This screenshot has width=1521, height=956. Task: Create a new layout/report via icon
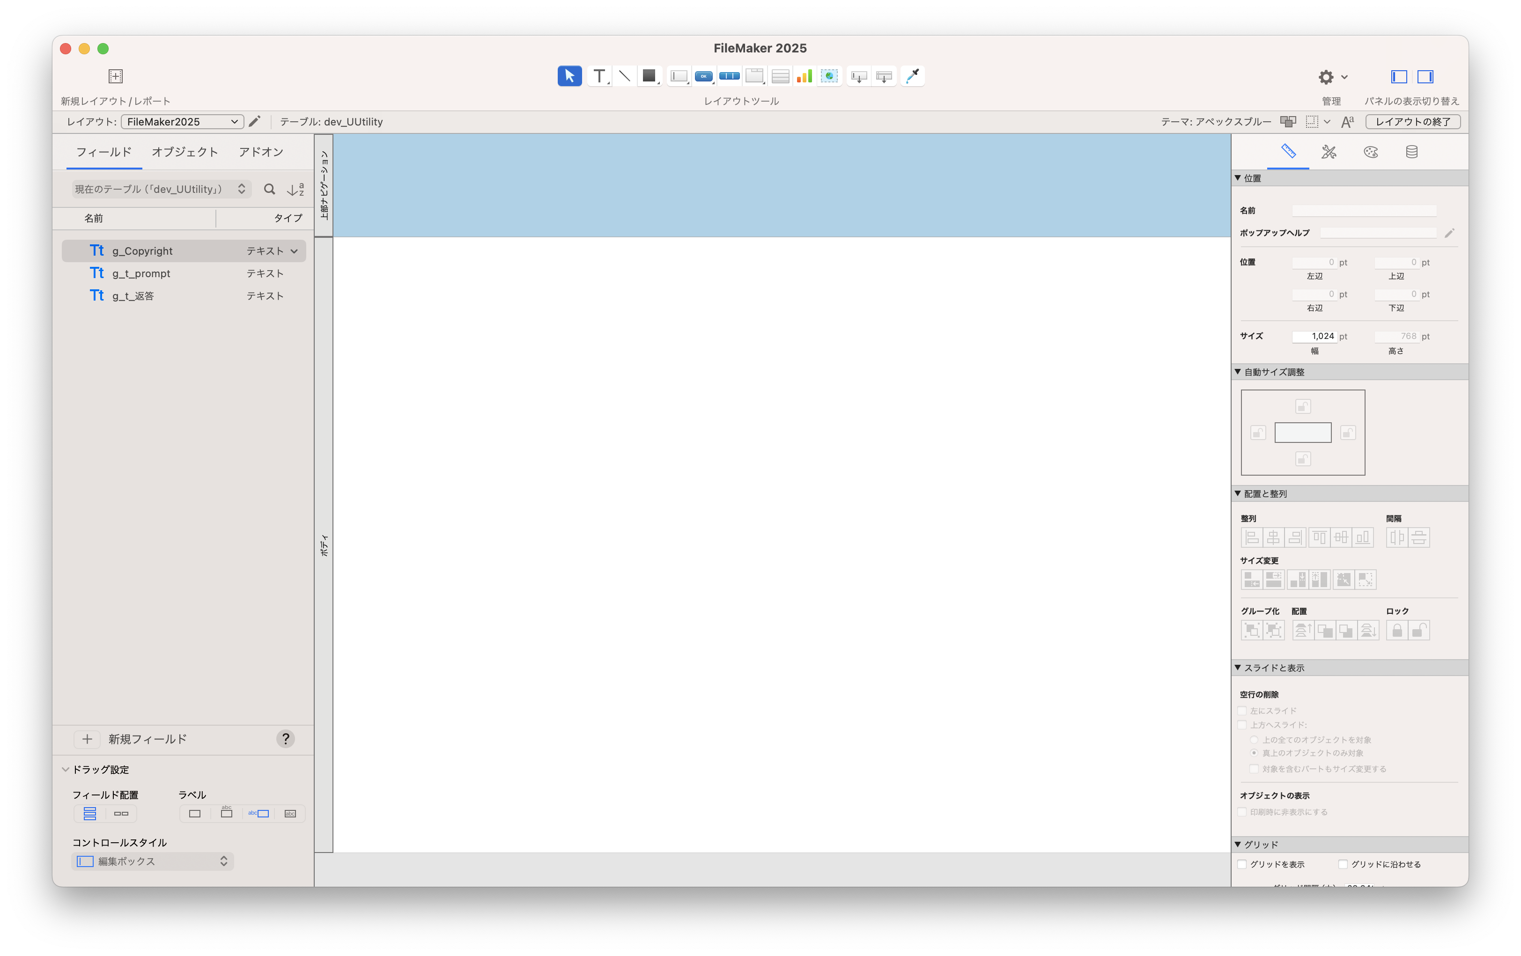[116, 76]
